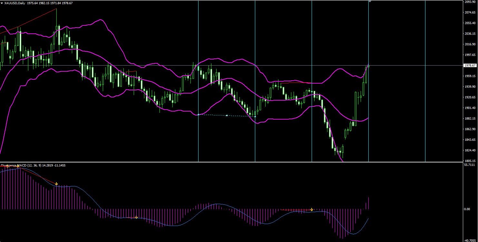Select the dotted line's right endpoint arrow marker
This screenshot has height=242, width=478.
point(255,116)
